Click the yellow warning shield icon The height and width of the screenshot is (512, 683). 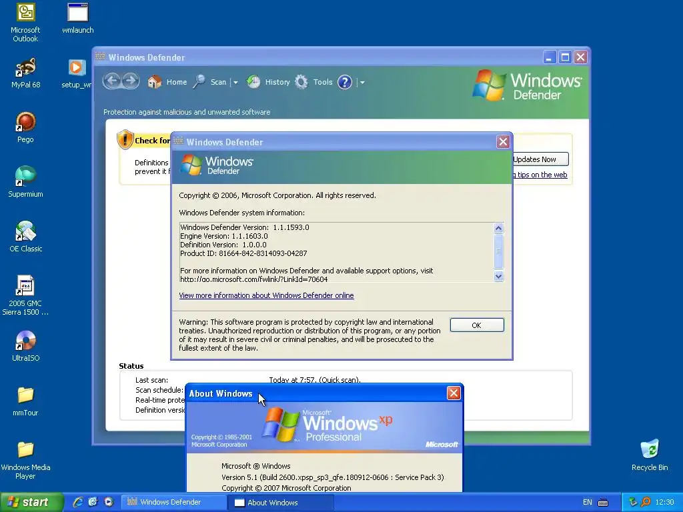(125, 139)
